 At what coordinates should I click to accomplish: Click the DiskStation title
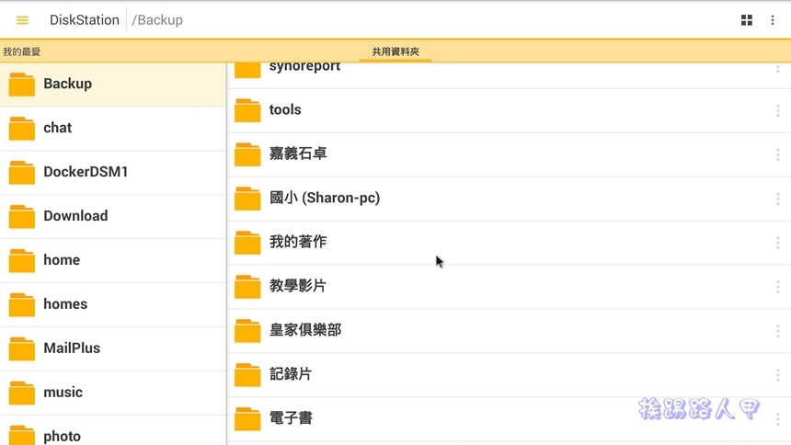85,20
